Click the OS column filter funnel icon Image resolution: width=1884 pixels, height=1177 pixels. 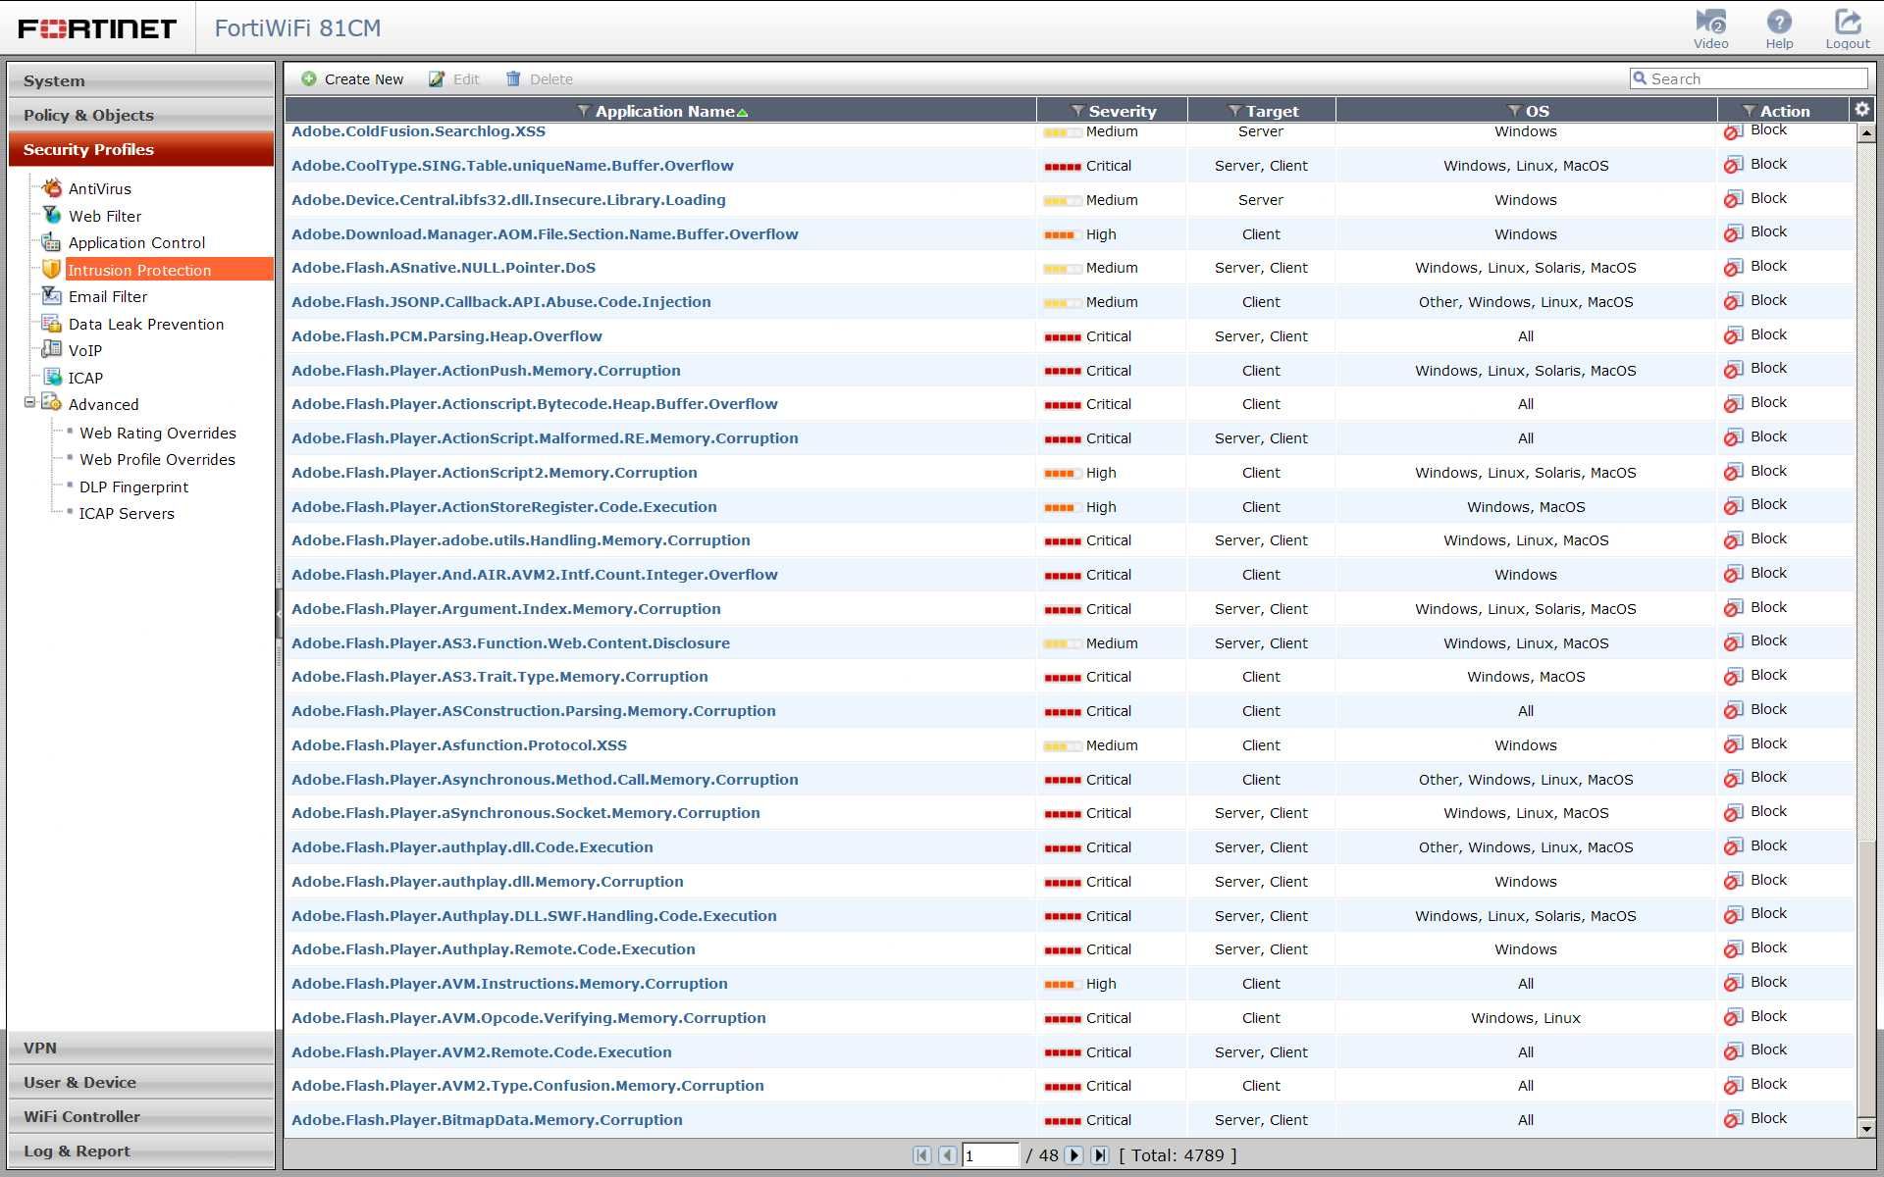pyautogui.click(x=1514, y=111)
